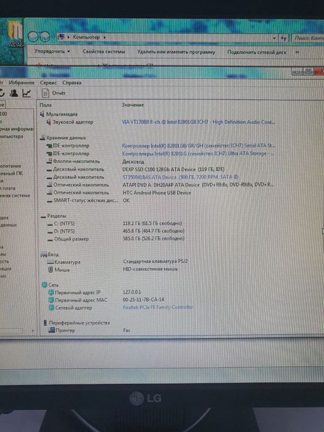Image resolution: width=324 pixels, height=432 pixels.
Task: Open the VIA VT1708B audio adapter link
Action: [x=198, y=122]
